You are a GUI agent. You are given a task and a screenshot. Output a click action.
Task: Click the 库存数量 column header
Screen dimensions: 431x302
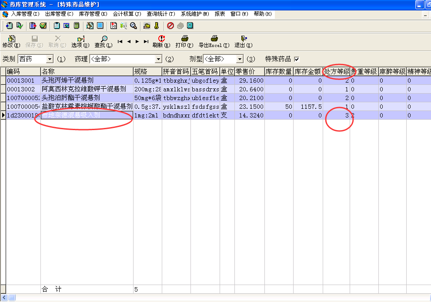pyautogui.click(x=279, y=72)
